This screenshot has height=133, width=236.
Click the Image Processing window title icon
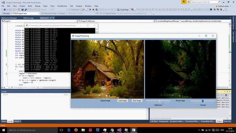73,36
